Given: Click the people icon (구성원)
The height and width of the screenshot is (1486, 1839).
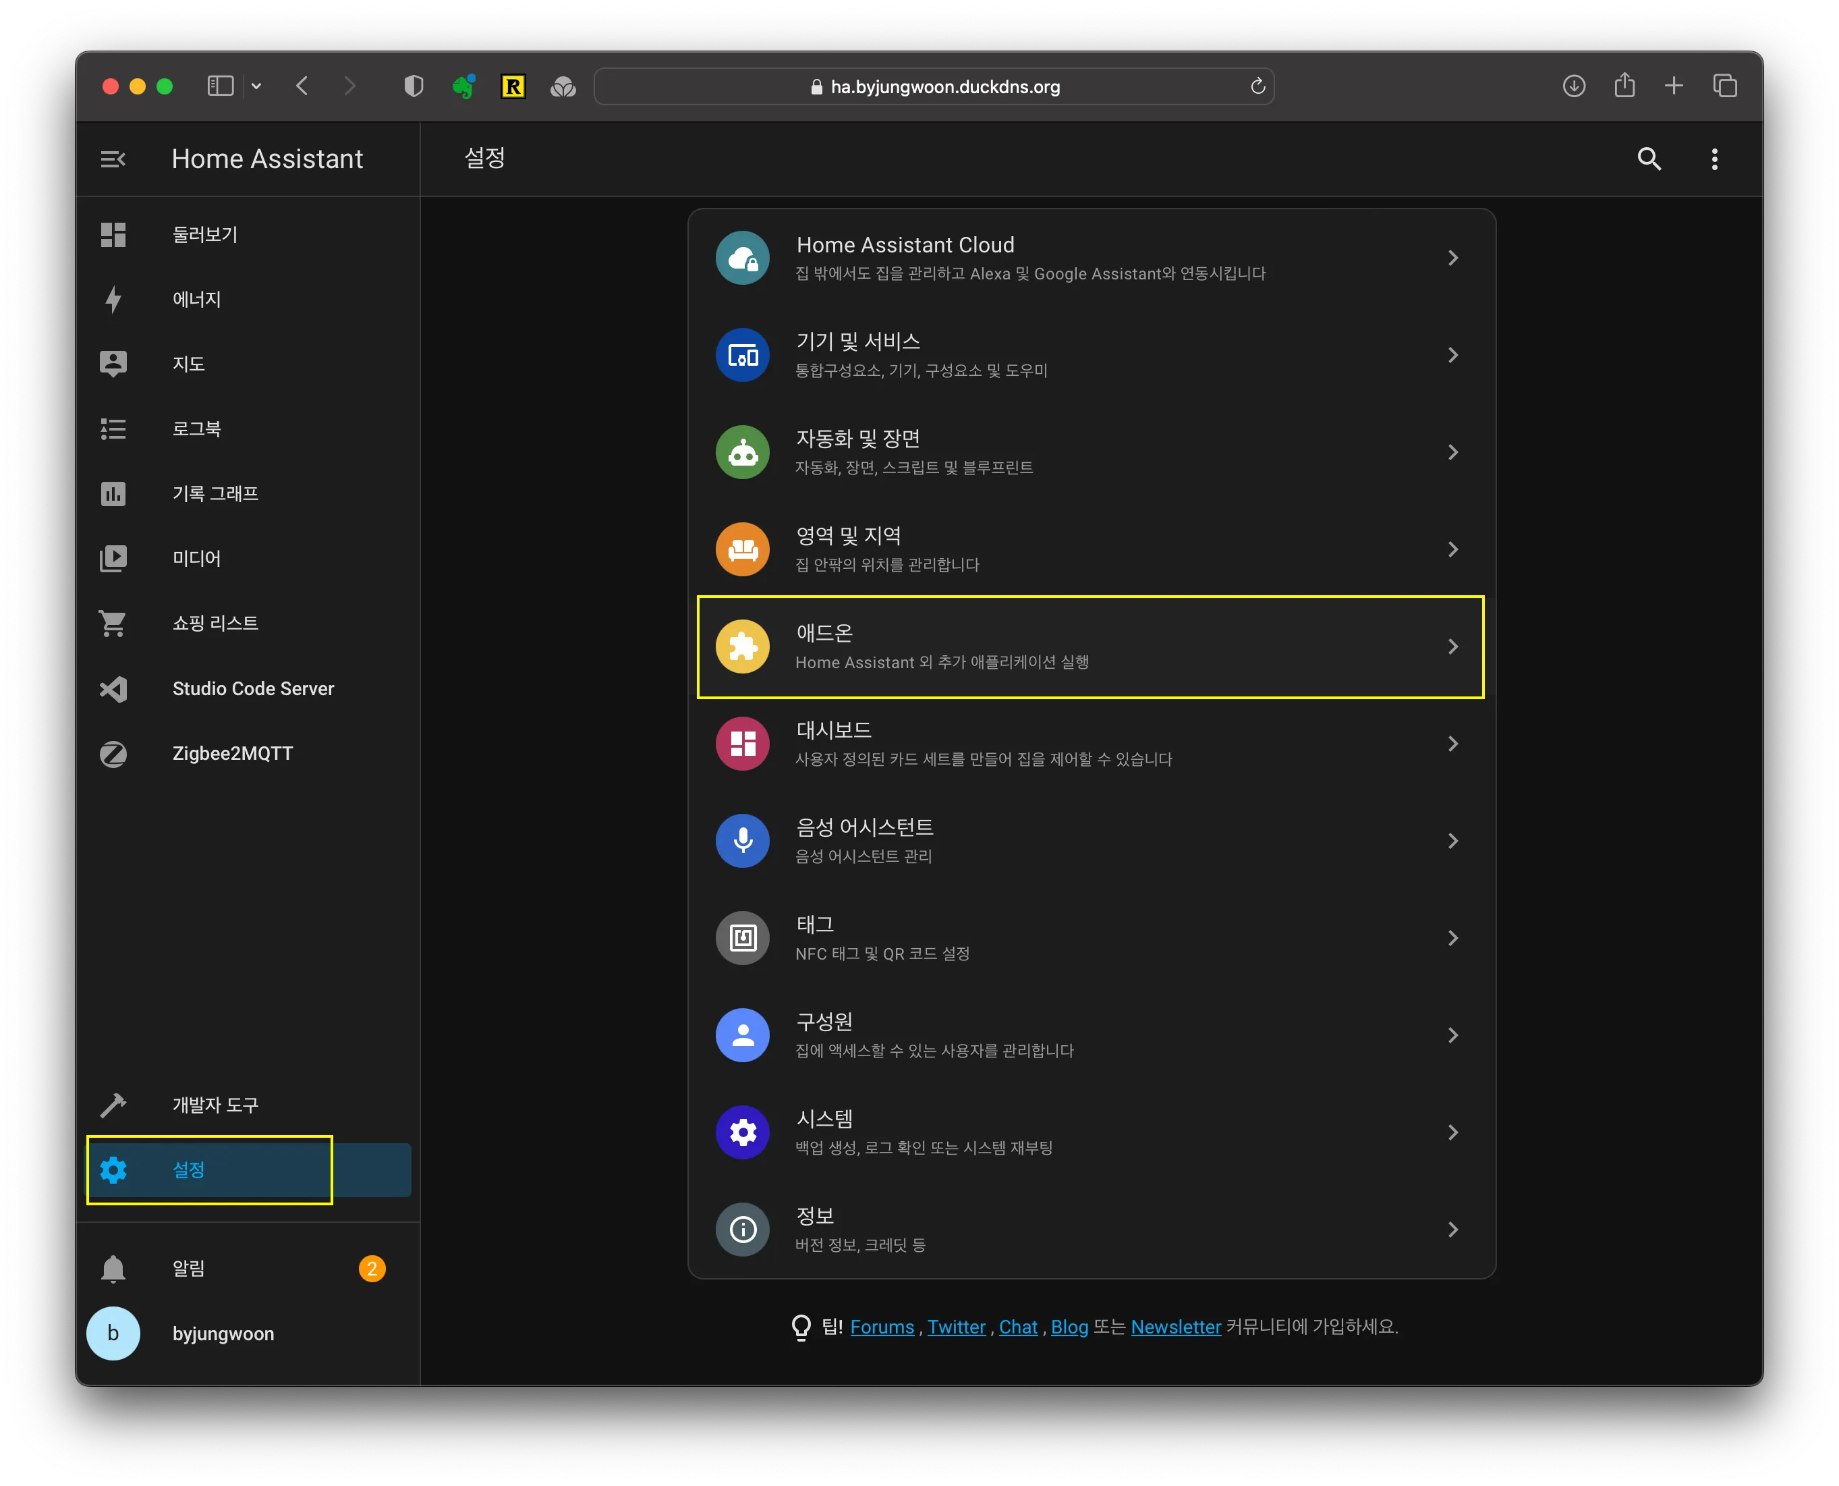Looking at the screenshot, I should pyautogui.click(x=743, y=1035).
